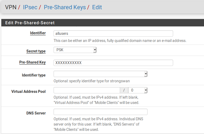The image size is (204, 134).
Task: Click the Pre-Shared Key label
Action: coord(32,63)
